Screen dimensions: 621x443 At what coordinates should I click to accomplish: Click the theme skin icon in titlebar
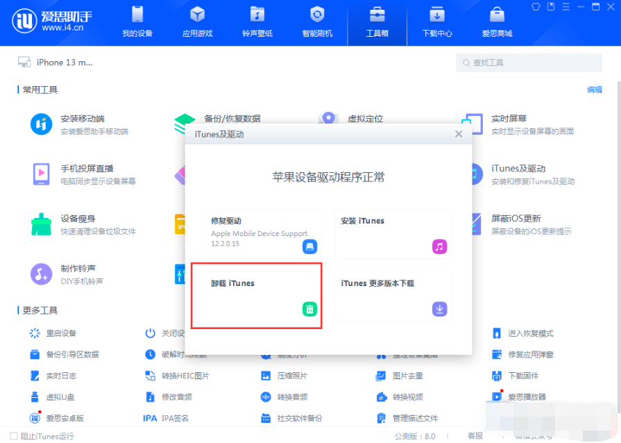tap(535, 6)
